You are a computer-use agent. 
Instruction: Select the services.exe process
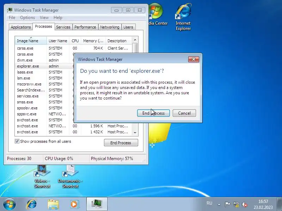pos(45,96)
